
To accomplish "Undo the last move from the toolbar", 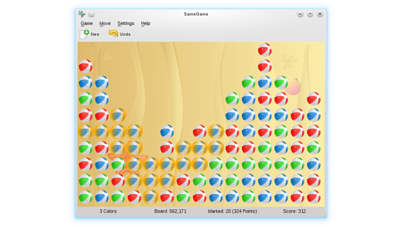I will [x=120, y=34].
